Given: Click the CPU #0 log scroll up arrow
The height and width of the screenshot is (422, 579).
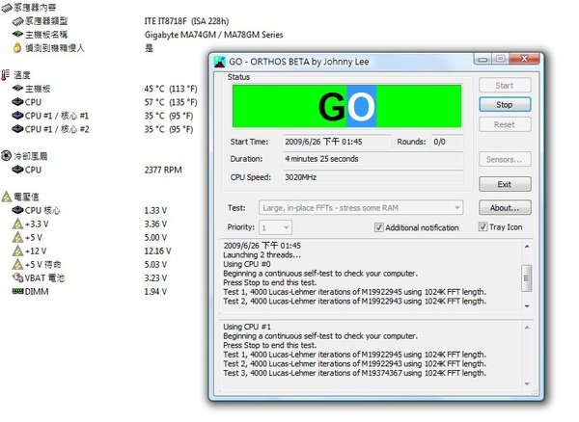Looking at the screenshot, I should coord(527,247).
